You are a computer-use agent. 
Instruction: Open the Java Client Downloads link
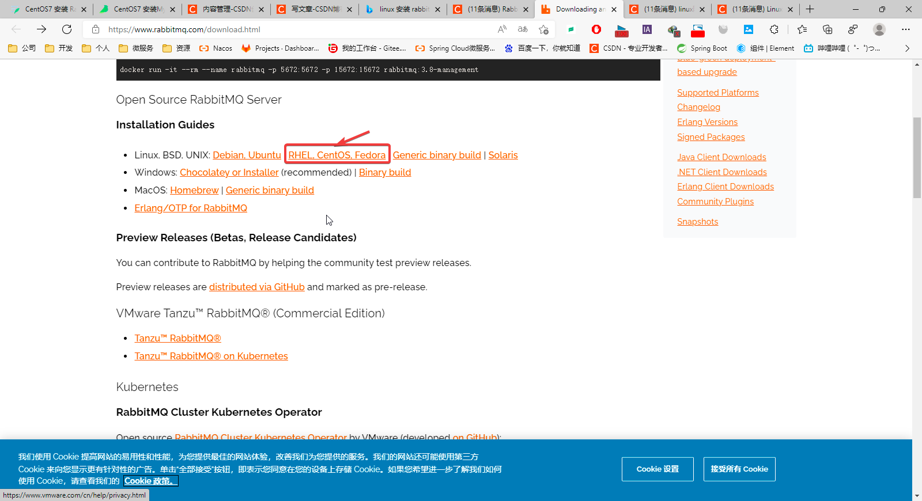pyautogui.click(x=721, y=157)
